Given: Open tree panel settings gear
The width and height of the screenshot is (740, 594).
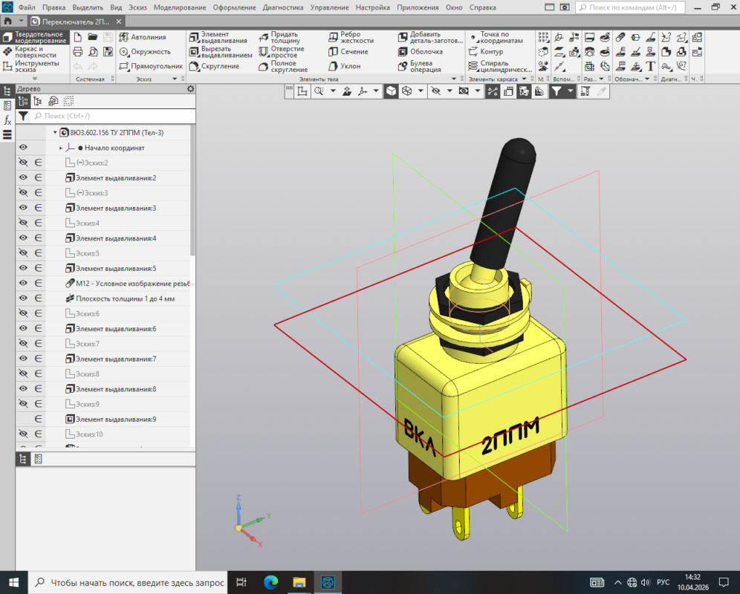Looking at the screenshot, I should 190,88.
